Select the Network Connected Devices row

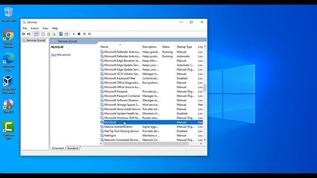pos(151,140)
